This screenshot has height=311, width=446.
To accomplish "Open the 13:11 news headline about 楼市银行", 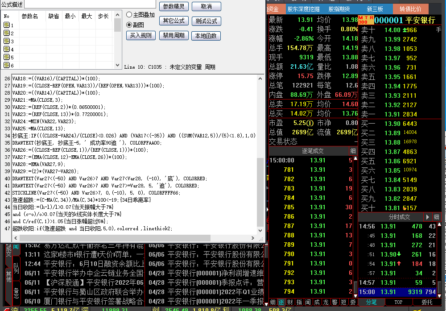I will (x=84, y=254).
